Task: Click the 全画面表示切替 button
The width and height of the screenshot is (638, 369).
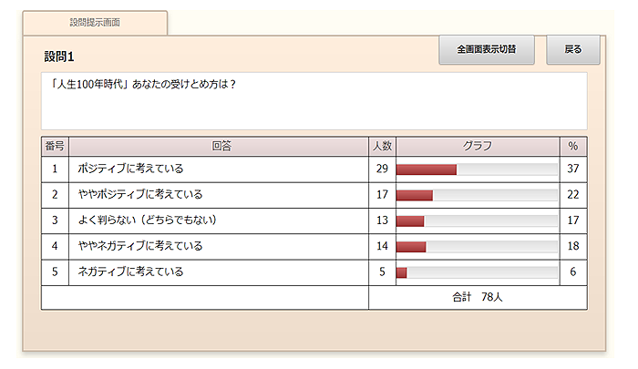Action: coord(487,50)
